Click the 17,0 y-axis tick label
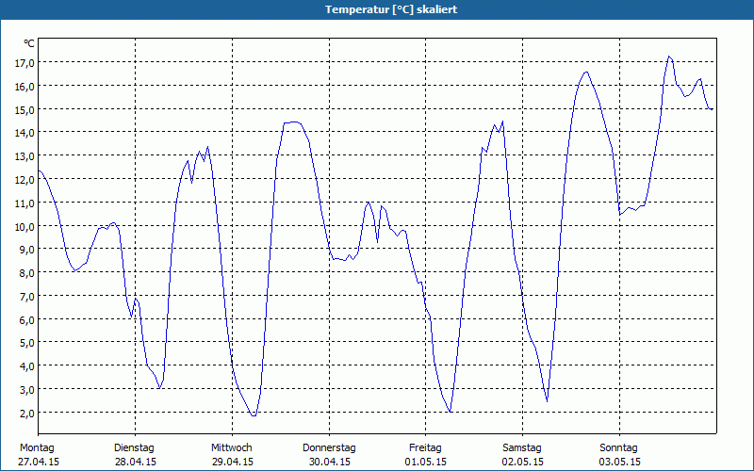This screenshot has width=754, height=471. click(25, 62)
